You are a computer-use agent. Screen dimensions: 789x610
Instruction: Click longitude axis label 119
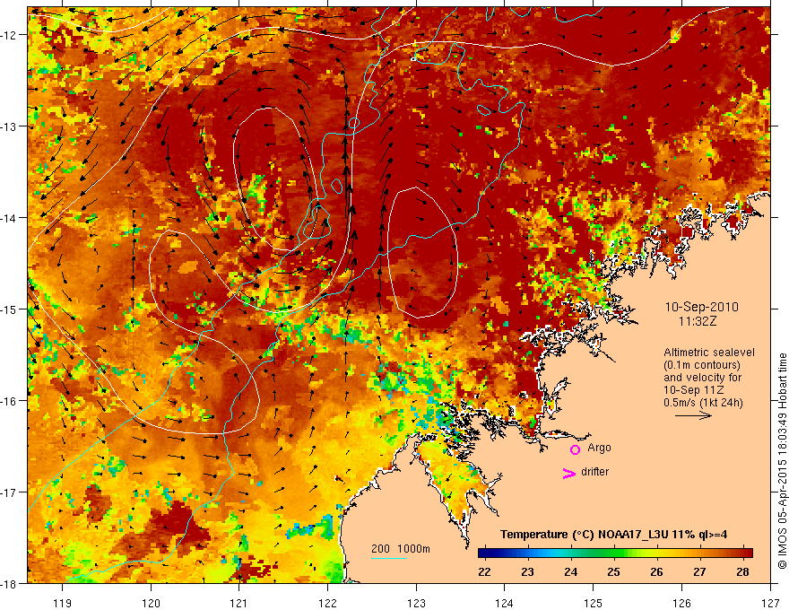pyautogui.click(x=63, y=603)
